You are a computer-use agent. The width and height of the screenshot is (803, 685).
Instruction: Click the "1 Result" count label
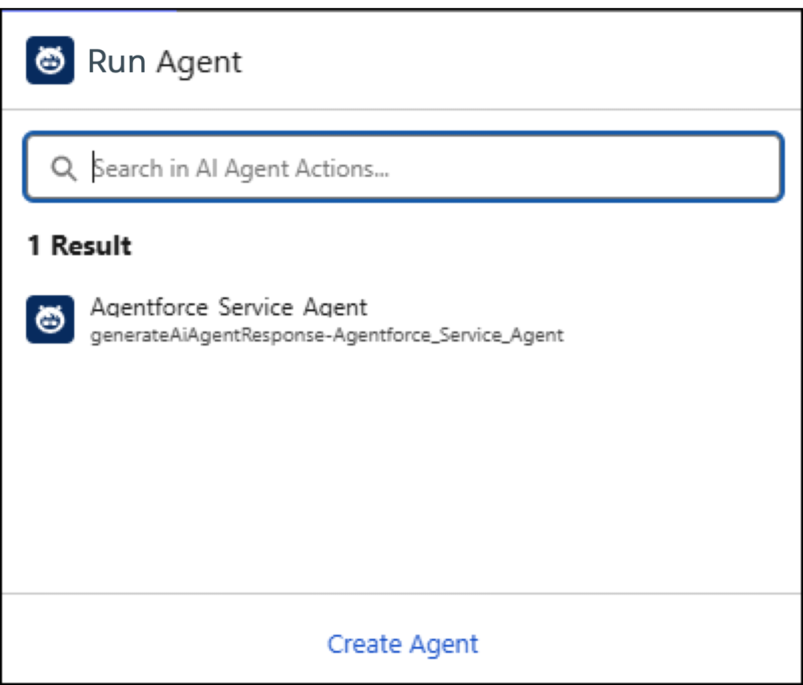(x=79, y=246)
